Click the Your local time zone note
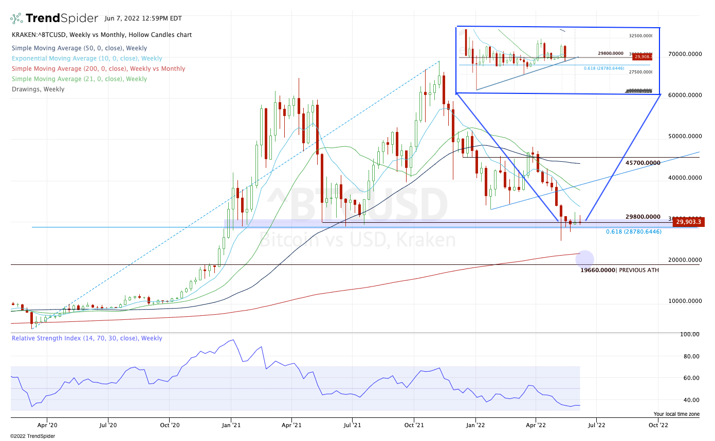This screenshot has width=715, height=441. tap(676, 414)
